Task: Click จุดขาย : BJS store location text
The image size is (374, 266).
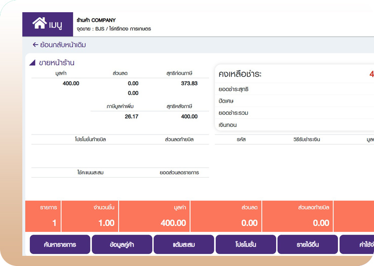Action: coord(114,29)
